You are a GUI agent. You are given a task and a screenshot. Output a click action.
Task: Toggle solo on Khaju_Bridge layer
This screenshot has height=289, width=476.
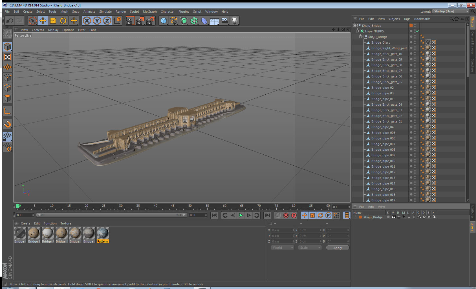(388, 217)
